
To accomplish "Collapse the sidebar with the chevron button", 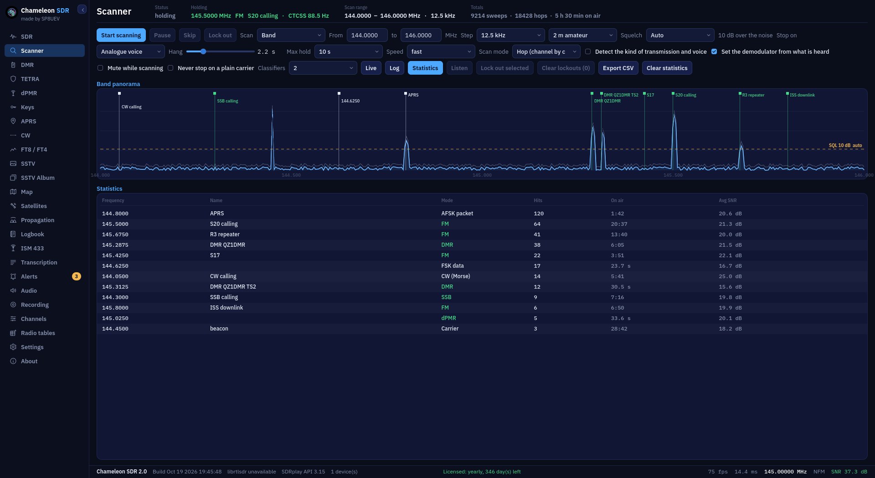I will pyautogui.click(x=82, y=10).
